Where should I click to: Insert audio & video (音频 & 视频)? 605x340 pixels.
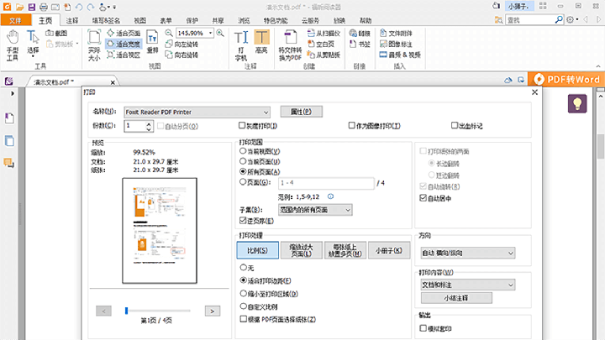click(400, 55)
